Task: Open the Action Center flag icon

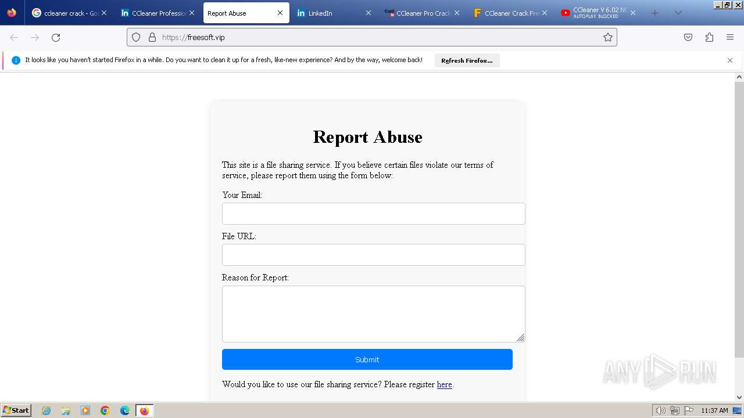Action: [689, 410]
